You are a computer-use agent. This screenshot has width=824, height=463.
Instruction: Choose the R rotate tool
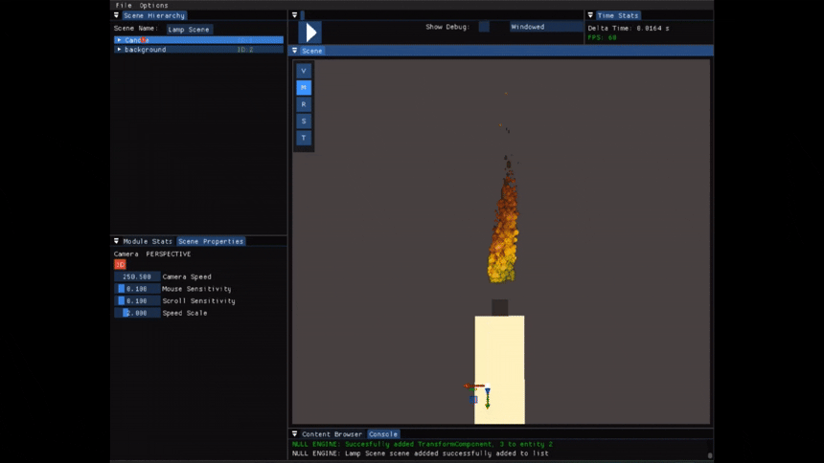click(304, 104)
